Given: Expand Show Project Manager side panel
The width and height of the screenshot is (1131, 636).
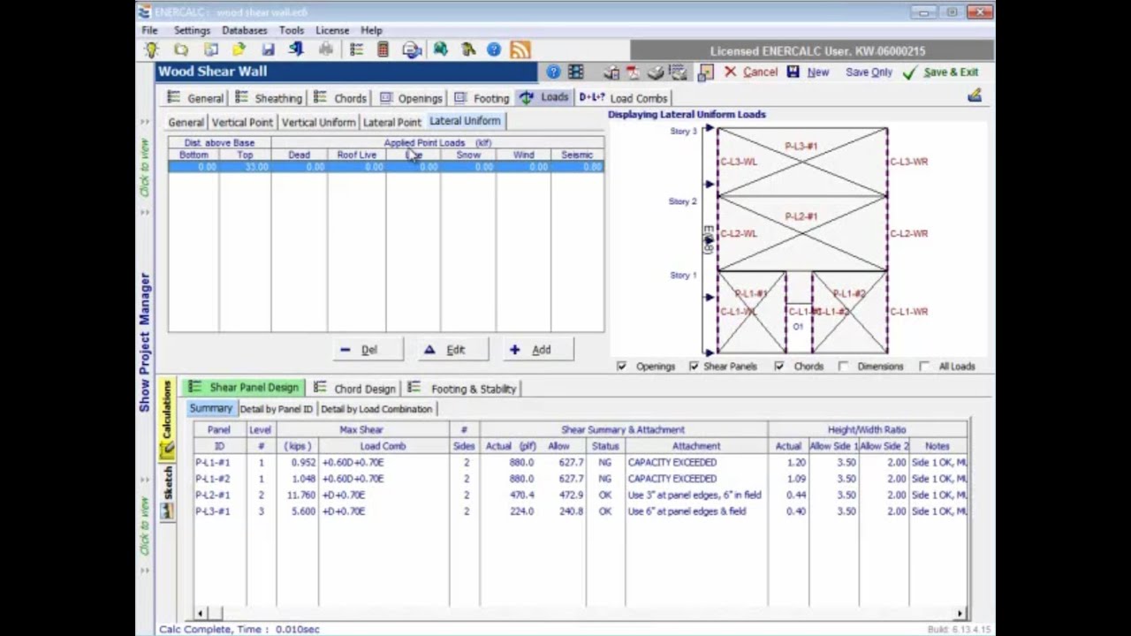Looking at the screenshot, I should [145, 342].
